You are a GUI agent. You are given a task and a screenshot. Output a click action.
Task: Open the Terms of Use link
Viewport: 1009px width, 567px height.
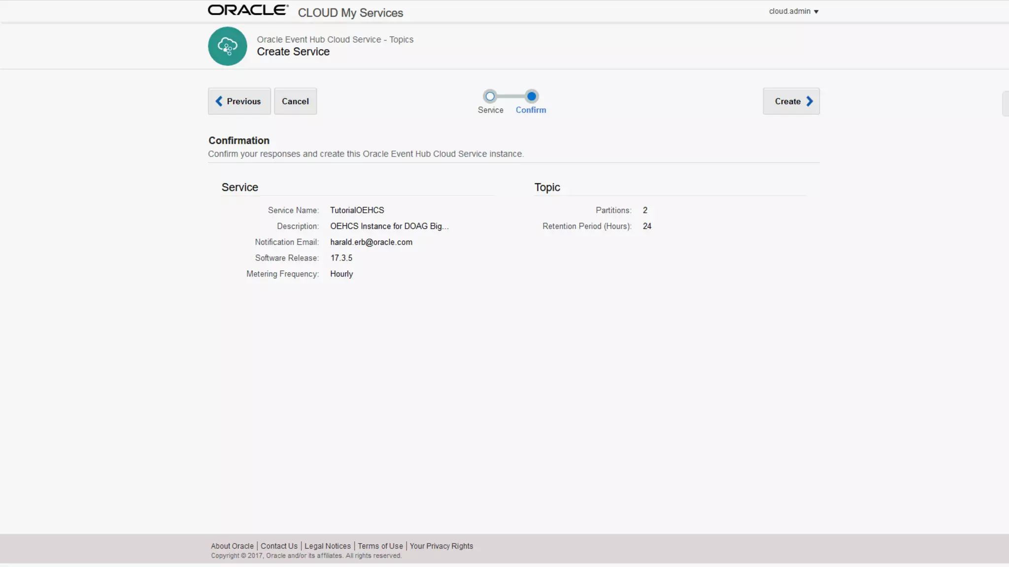click(380, 546)
